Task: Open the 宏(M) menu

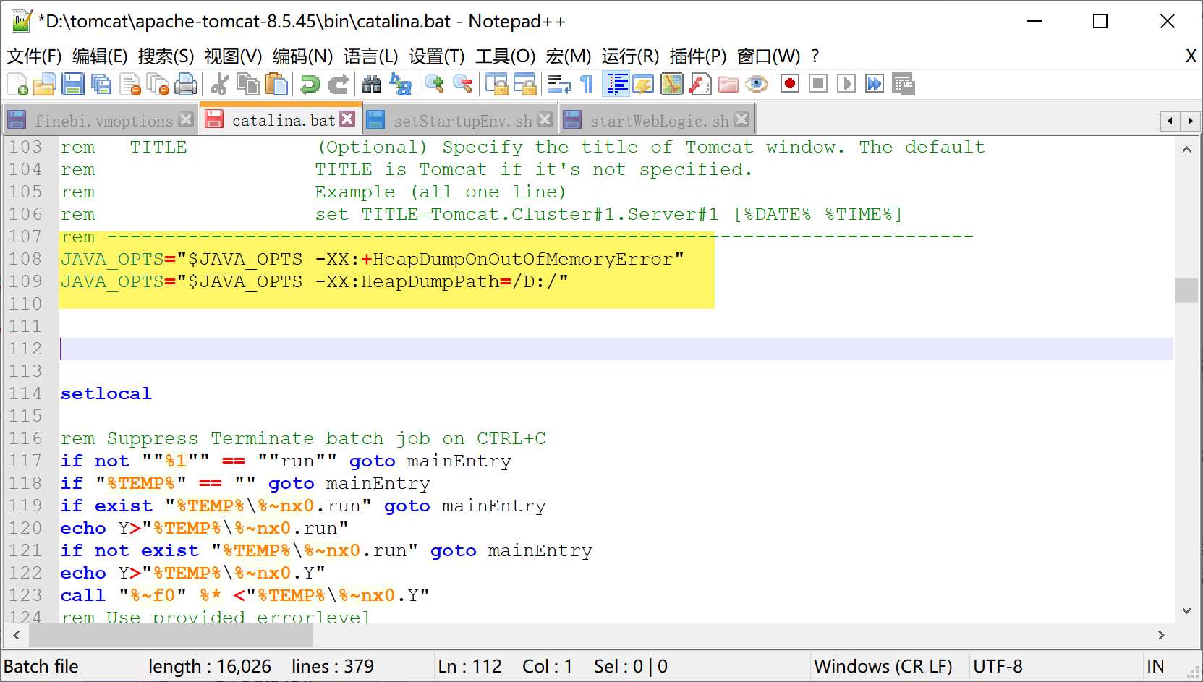Action: 569,56
